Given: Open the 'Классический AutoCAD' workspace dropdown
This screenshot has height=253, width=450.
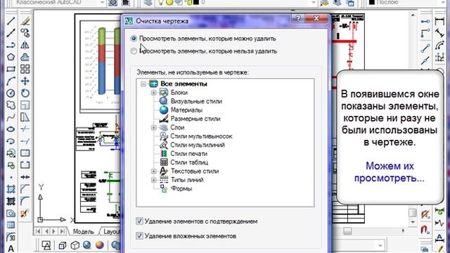Looking at the screenshot, I should pyautogui.click(x=102, y=3).
